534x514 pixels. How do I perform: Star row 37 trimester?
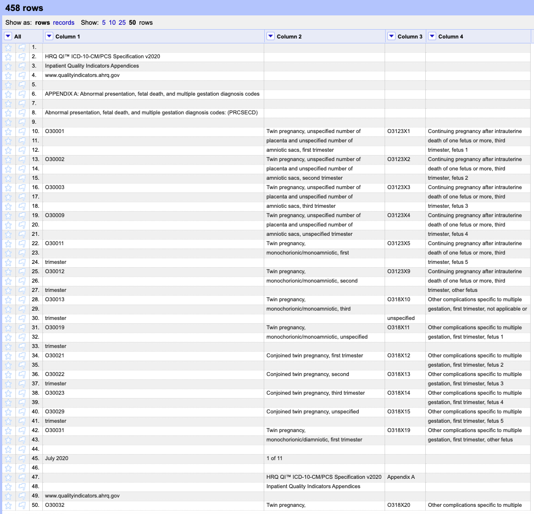8,384
